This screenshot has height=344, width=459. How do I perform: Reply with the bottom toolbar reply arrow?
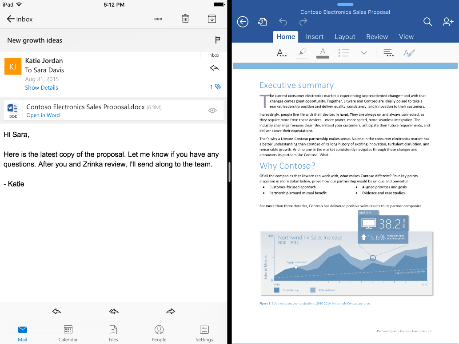(x=56, y=311)
